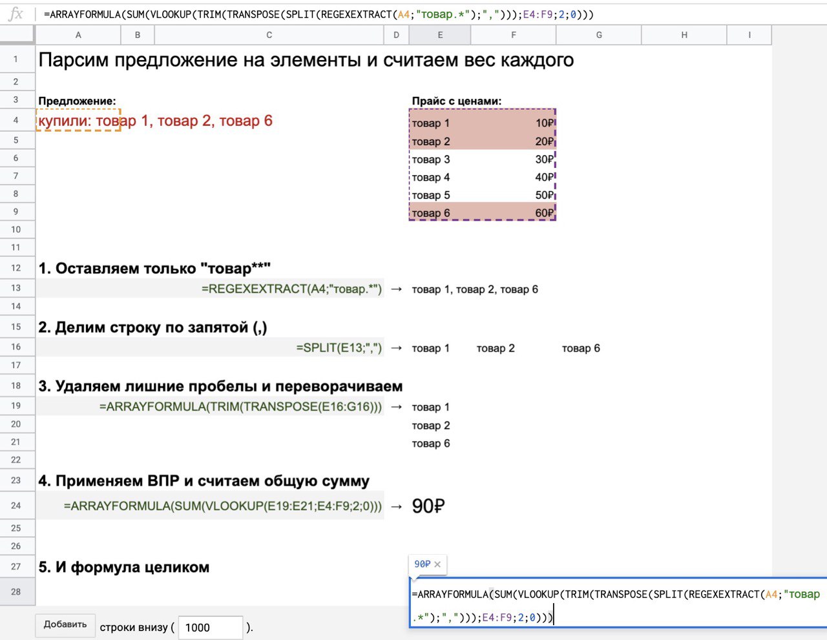The image size is (827, 640).
Task: Click heading '1. Оставляем только "товар**"'
Action: (x=154, y=269)
